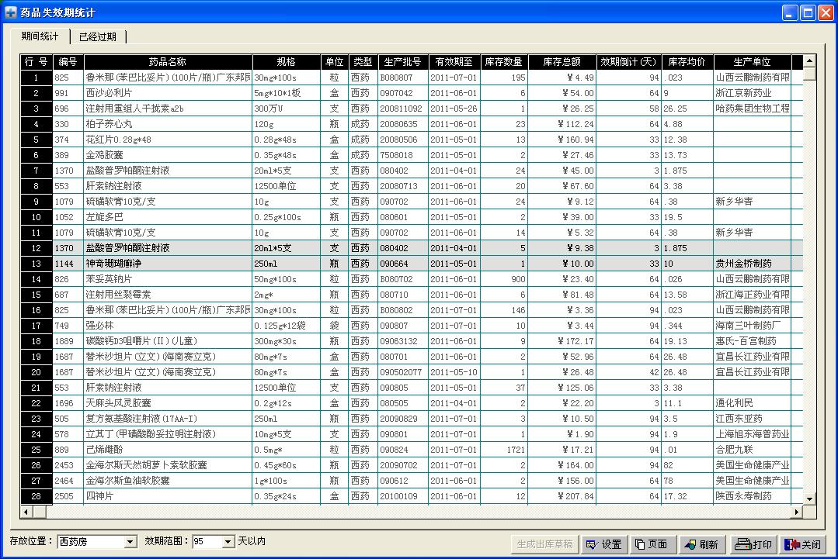838x559 pixels.
Task: Click the 药品名称 column header
Action: coord(167,62)
